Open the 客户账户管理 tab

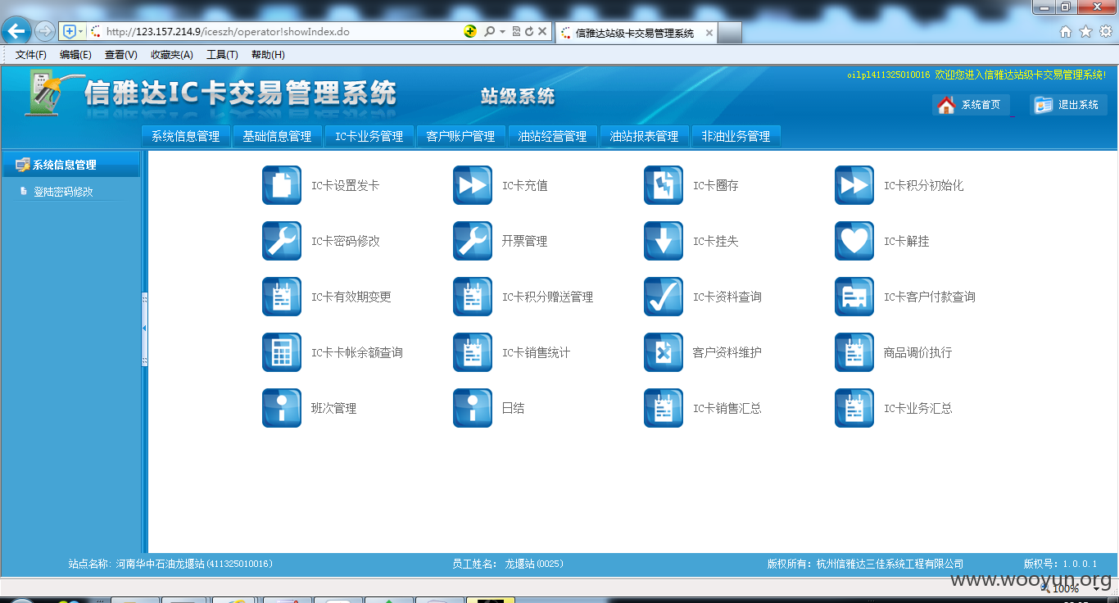coord(461,136)
